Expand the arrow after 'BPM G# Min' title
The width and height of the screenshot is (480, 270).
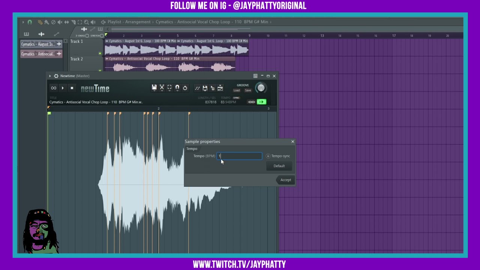pyautogui.click(x=271, y=22)
